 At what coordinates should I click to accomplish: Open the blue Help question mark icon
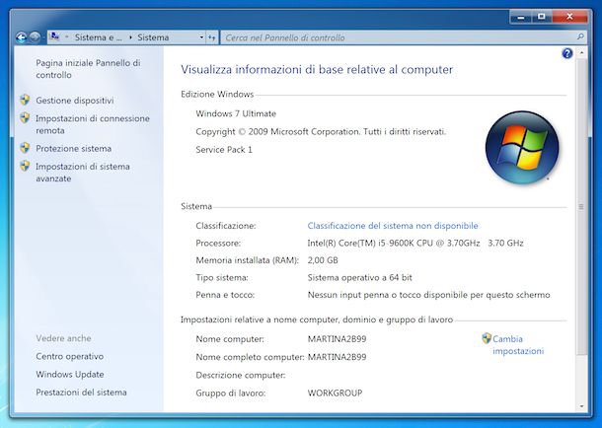[567, 53]
